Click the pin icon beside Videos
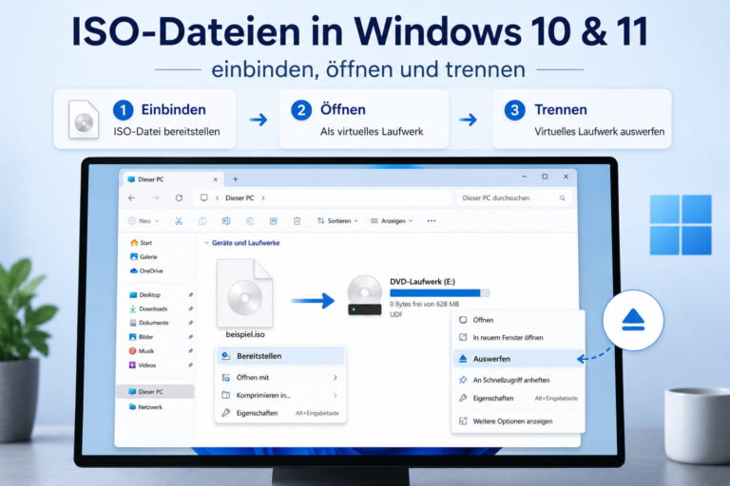 coord(190,365)
